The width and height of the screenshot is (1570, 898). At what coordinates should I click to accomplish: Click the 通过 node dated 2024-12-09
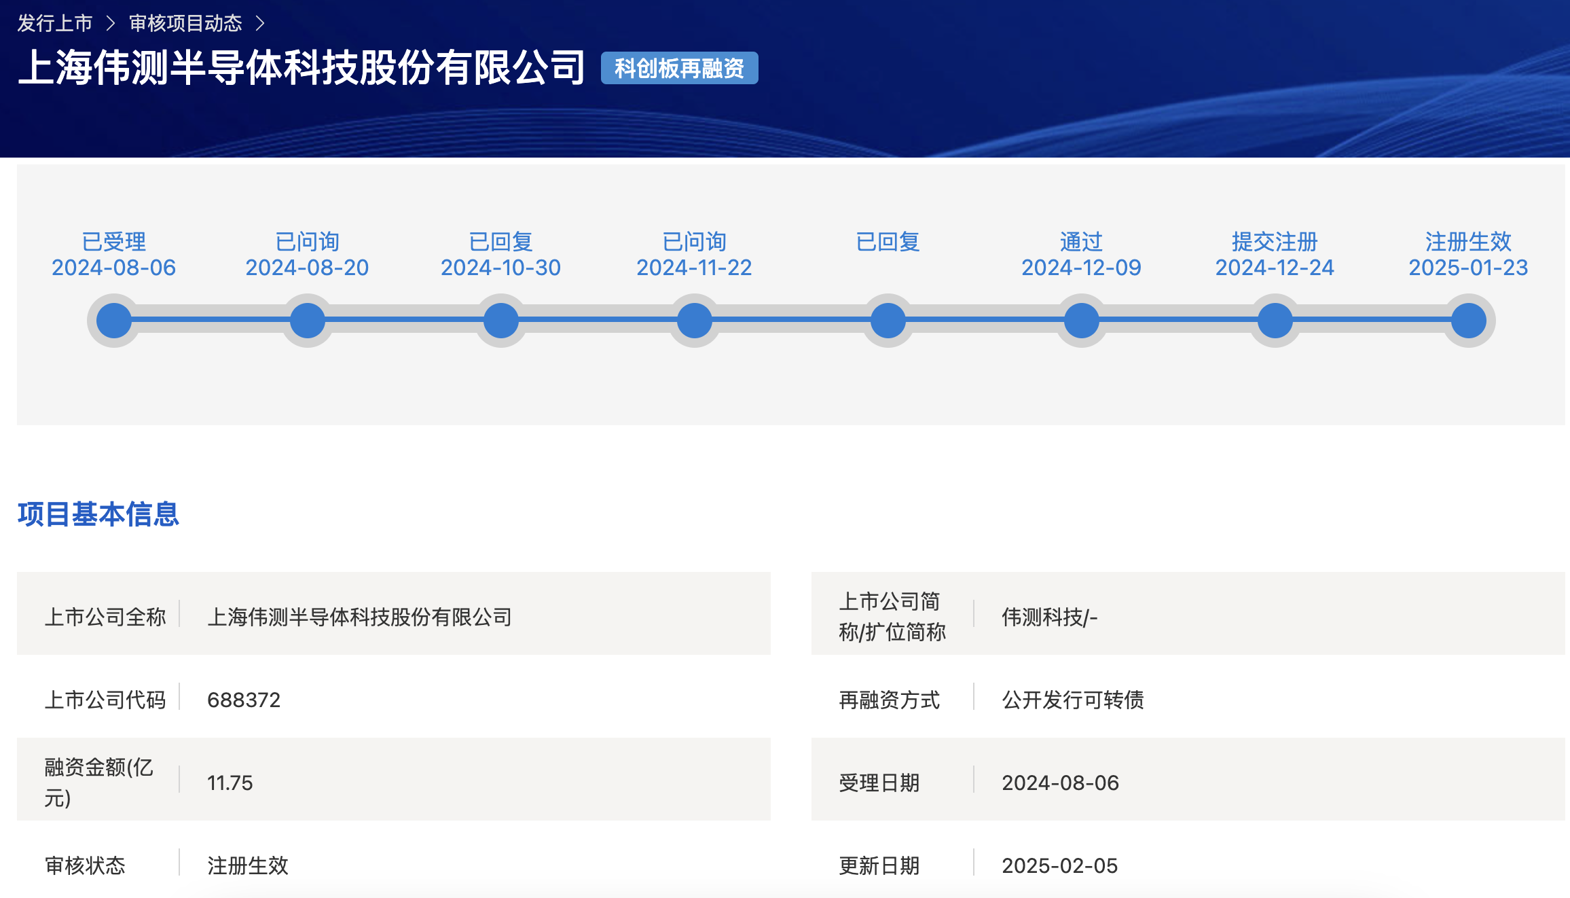tap(1081, 319)
